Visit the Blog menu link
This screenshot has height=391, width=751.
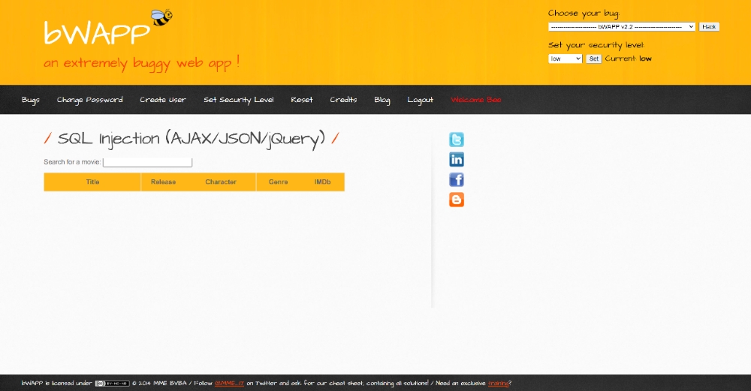coord(382,100)
